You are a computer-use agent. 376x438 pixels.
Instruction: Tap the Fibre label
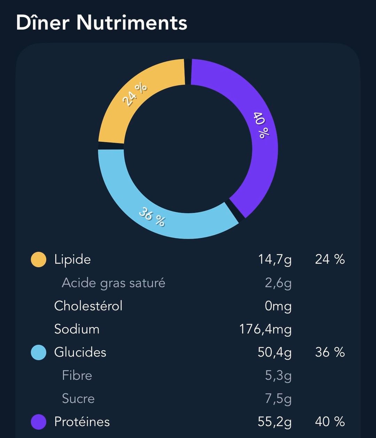coord(77,375)
